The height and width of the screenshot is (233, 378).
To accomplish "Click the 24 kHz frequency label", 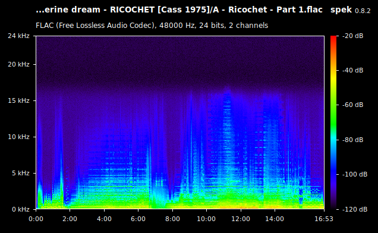I will 18,36.
